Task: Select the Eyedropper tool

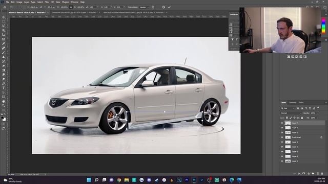Action: point(4,43)
